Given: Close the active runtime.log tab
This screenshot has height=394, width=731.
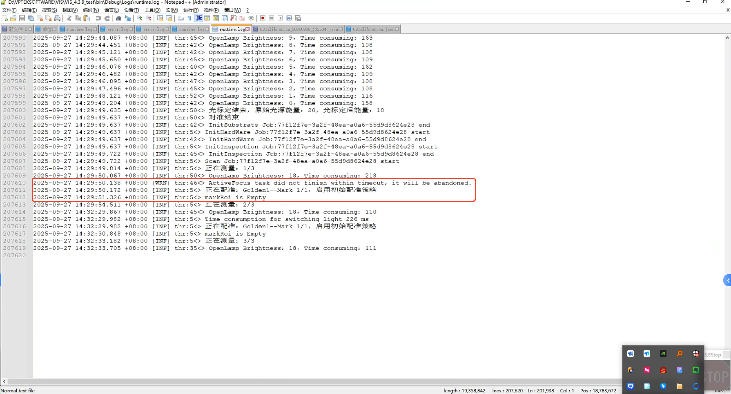Looking at the screenshot, I should tap(247, 29).
